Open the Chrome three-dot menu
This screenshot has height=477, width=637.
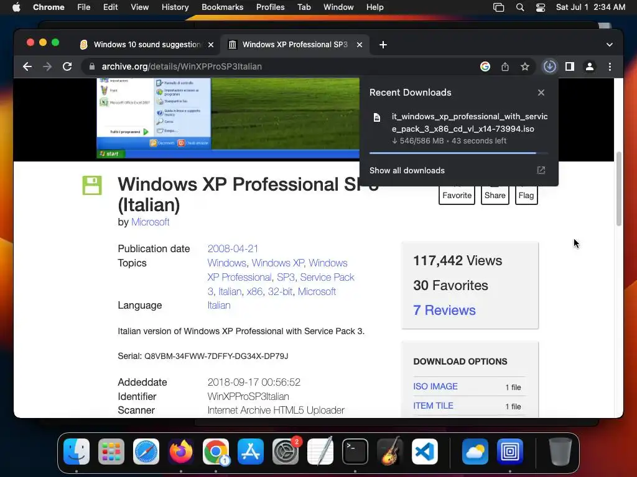[610, 66]
